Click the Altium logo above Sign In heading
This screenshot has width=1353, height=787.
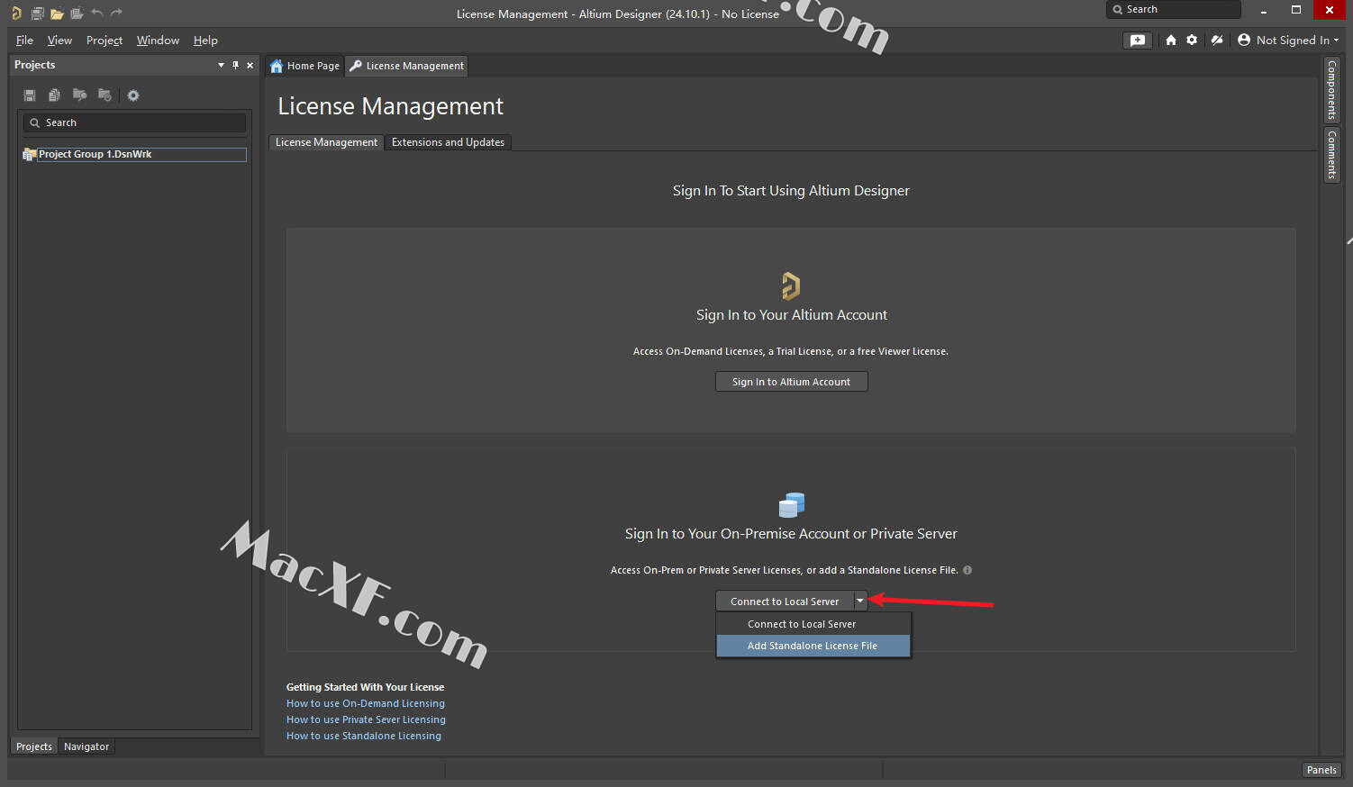click(x=791, y=285)
